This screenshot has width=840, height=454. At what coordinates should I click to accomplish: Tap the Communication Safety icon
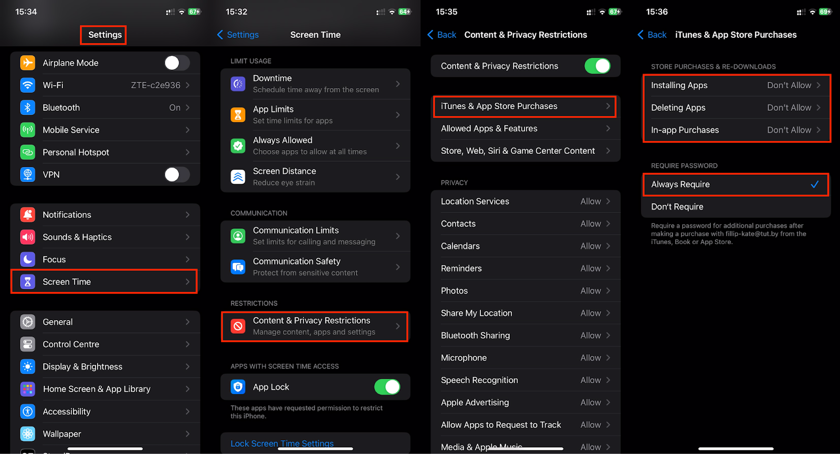238,267
